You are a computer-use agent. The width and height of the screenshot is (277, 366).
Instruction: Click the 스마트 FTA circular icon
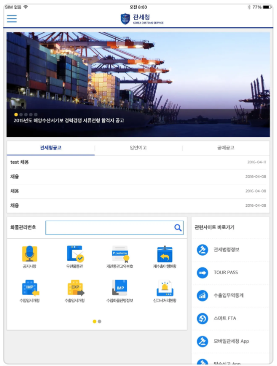coord(202,319)
